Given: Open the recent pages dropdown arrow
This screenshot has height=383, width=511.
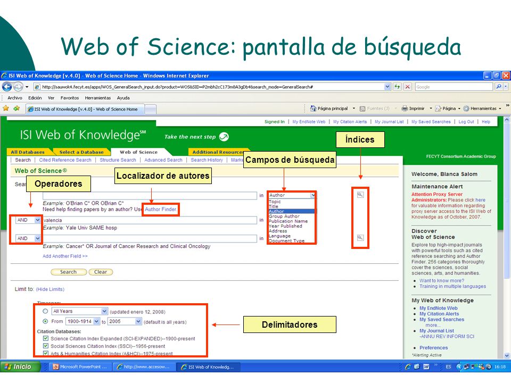Looking at the screenshot, I should point(27,87).
